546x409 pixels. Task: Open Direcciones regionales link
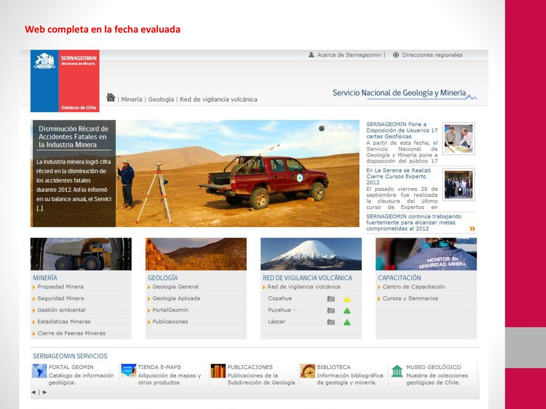coord(432,55)
